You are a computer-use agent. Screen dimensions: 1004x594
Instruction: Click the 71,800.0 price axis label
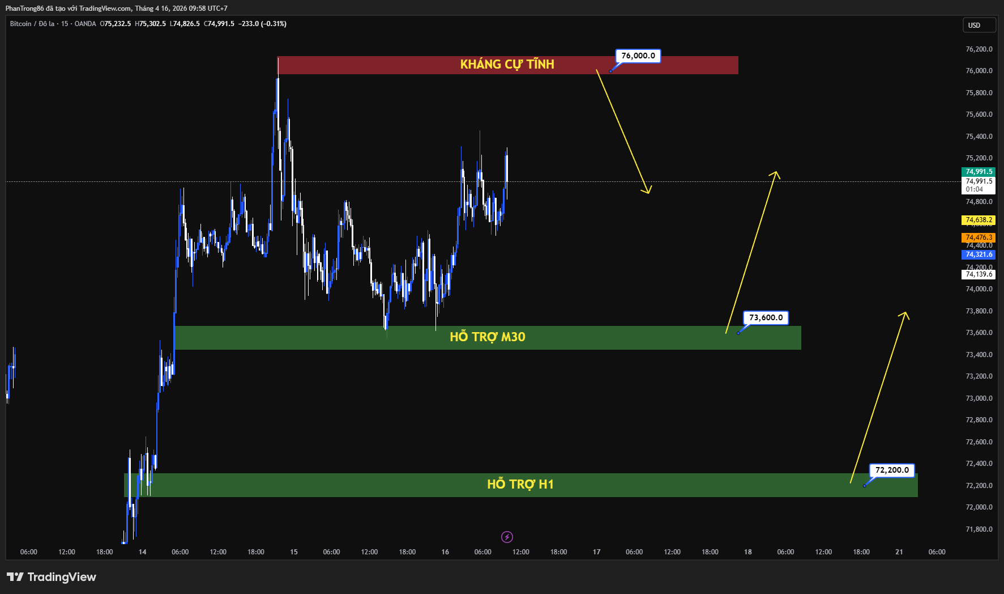click(979, 529)
